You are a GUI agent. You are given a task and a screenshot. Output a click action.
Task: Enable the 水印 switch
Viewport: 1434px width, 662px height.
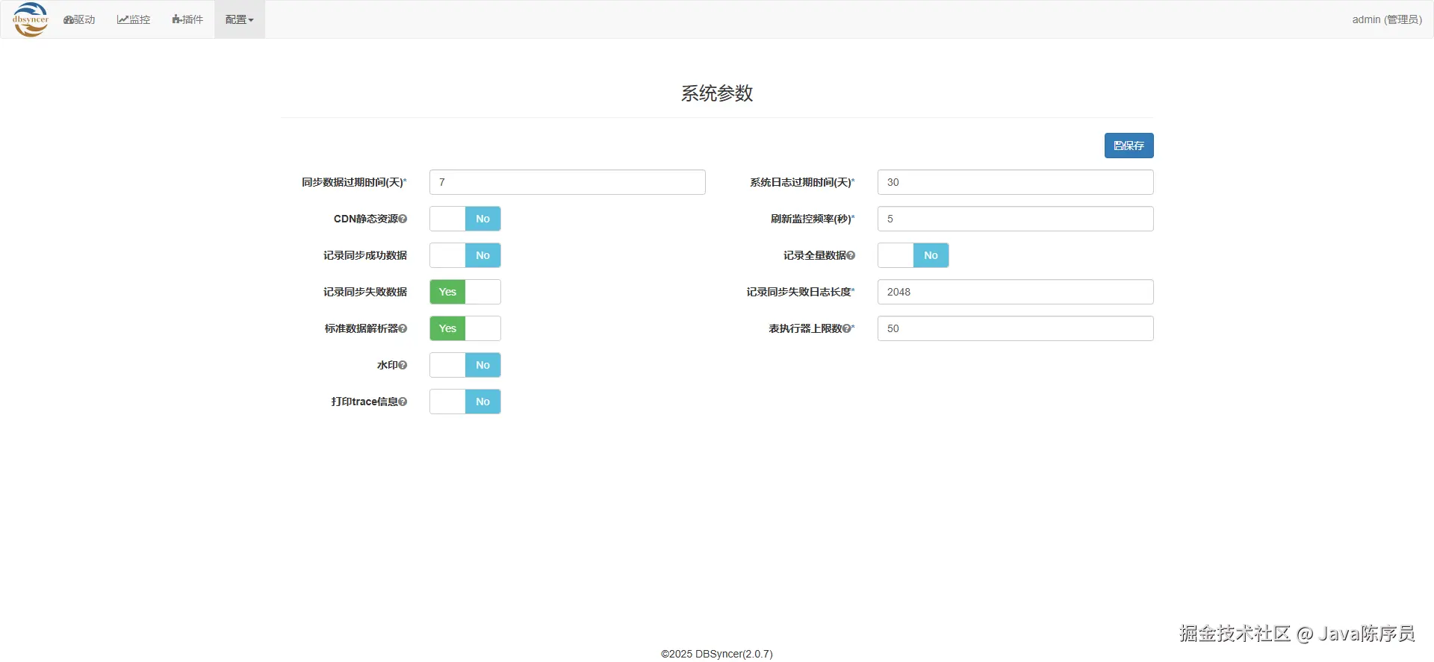pyautogui.click(x=465, y=365)
